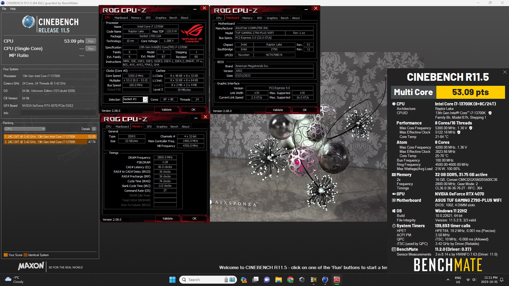Image resolution: width=509 pixels, height=286 pixels.
Task: Expand the Ranking Details arrow button
Action: (x=94, y=129)
